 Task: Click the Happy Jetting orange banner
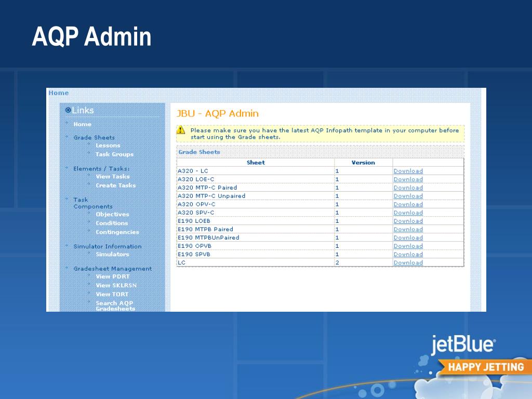click(x=486, y=367)
